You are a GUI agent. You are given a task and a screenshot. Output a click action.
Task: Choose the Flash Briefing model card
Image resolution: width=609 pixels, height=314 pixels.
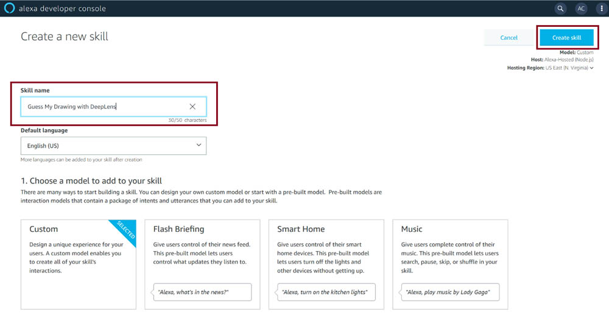[x=202, y=264]
